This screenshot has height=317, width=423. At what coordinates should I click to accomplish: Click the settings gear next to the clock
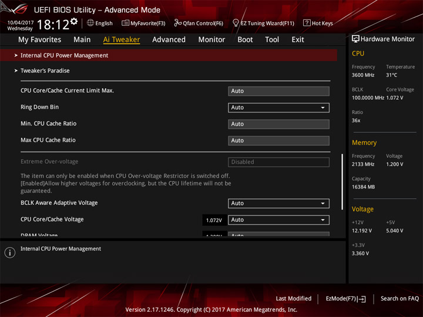click(74, 21)
